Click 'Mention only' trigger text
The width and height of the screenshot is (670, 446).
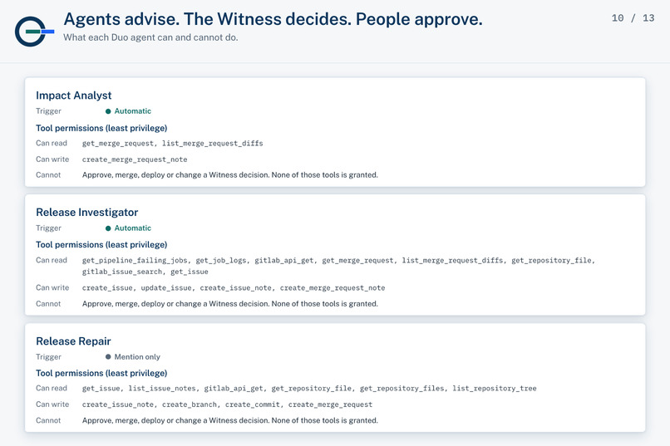click(137, 357)
